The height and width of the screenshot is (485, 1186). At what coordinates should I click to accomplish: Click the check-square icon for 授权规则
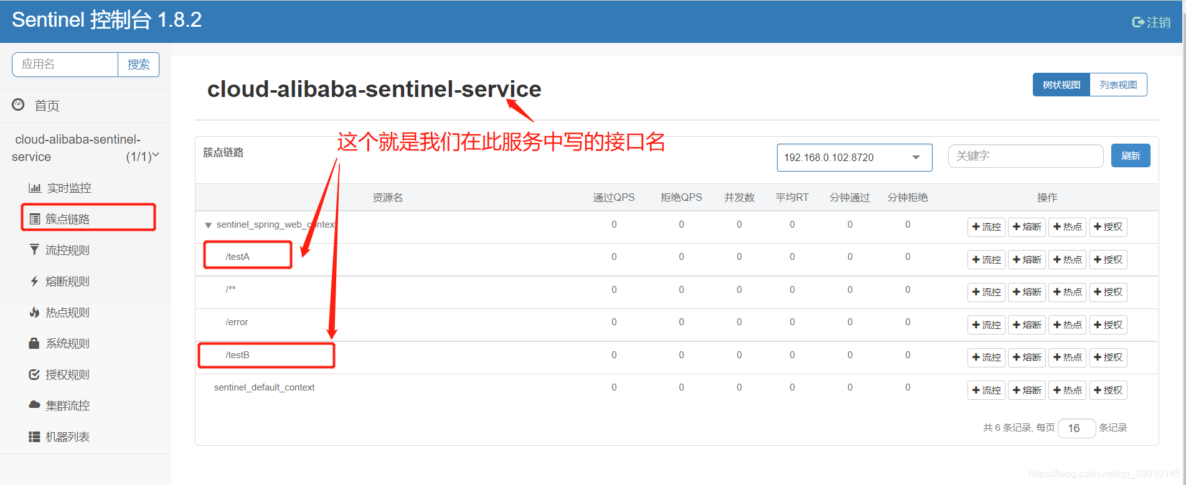34,374
